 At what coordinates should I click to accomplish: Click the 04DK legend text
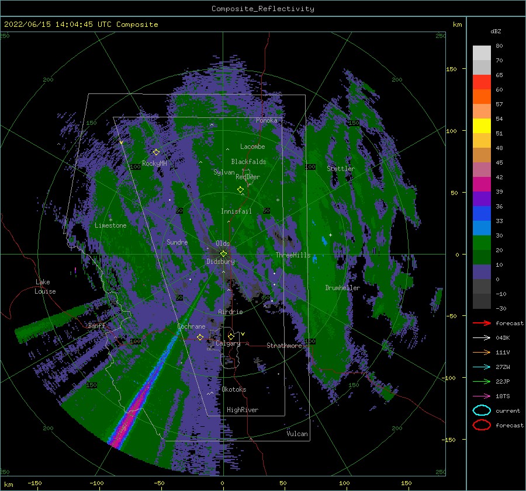[503, 338]
